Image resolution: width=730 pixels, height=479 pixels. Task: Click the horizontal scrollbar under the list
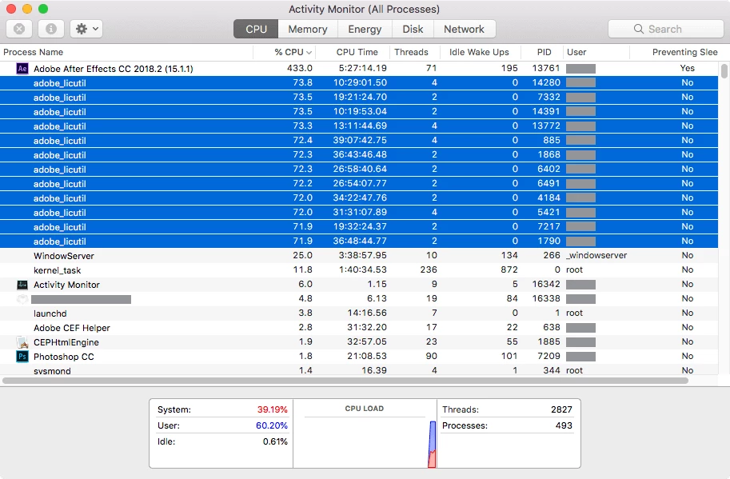click(345, 381)
